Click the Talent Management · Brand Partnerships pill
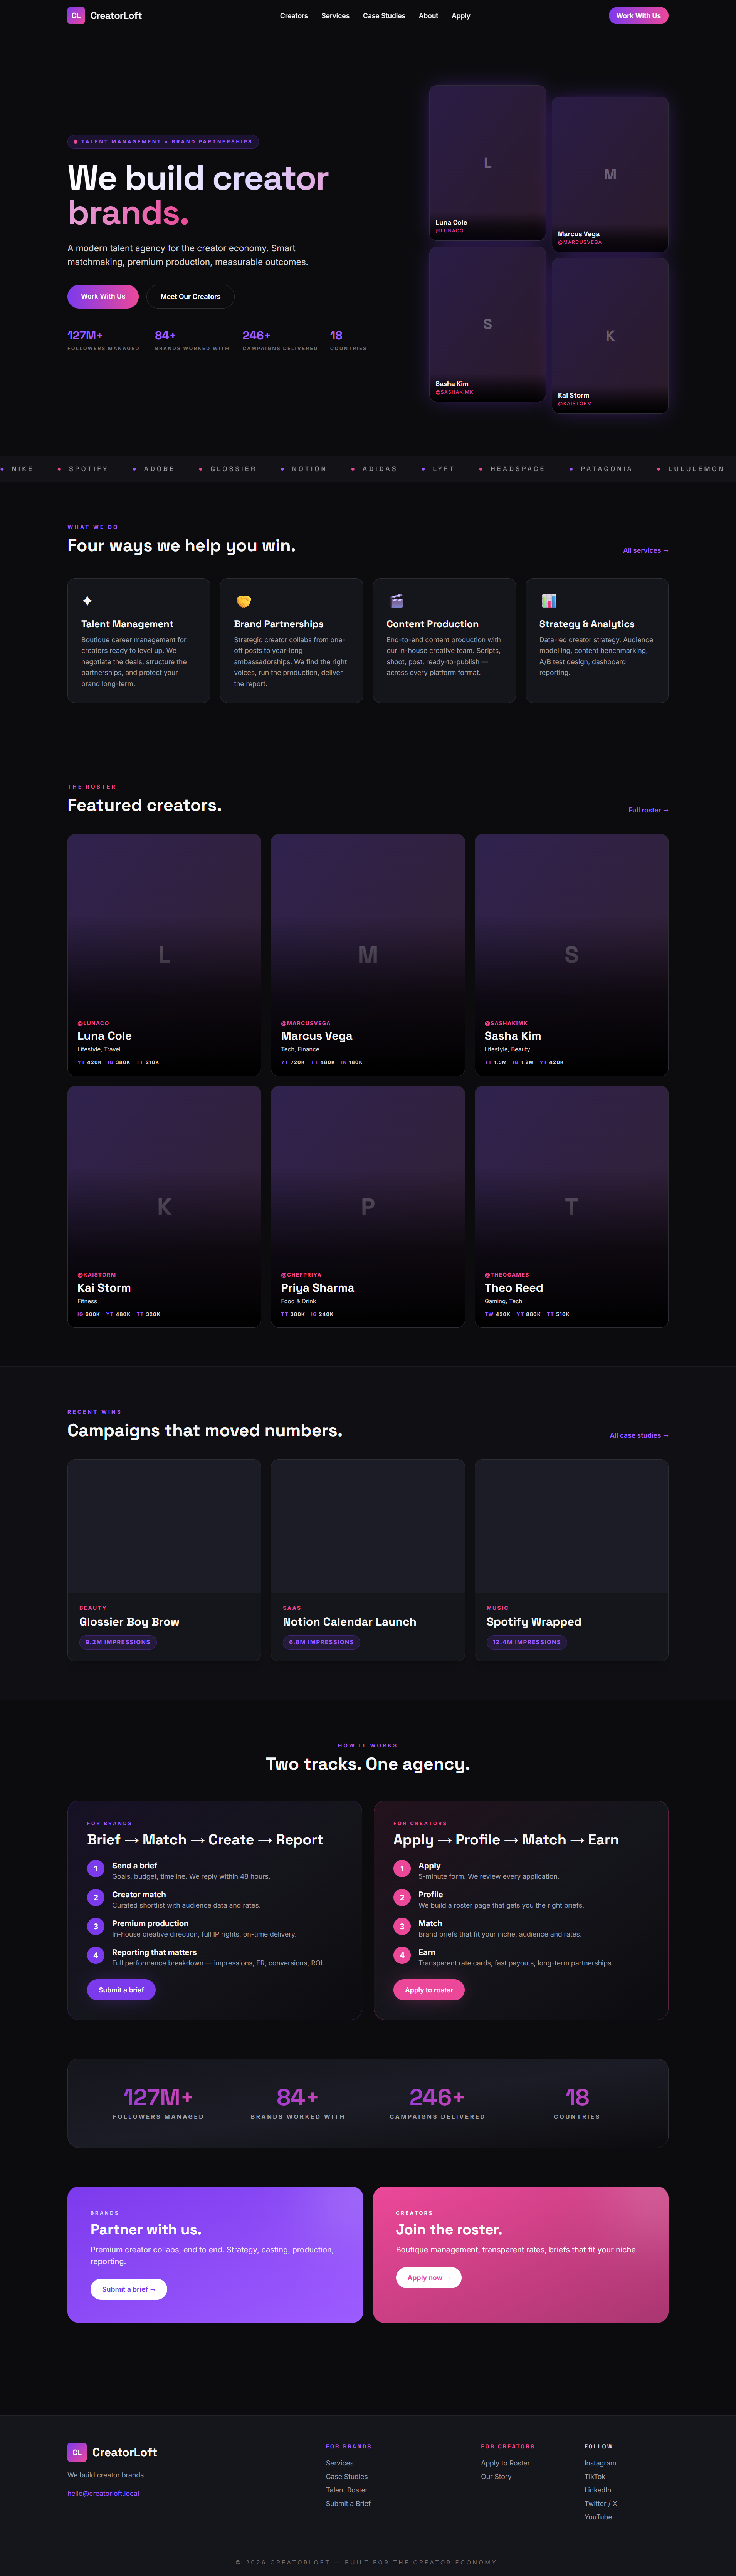Screen dimensions: 736x2576 pyautogui.click(x=163, y=142)
